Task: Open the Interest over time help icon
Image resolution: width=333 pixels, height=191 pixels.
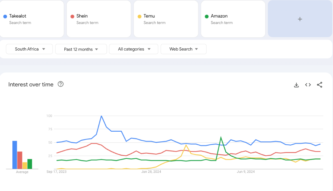Action: pos(60,84)
